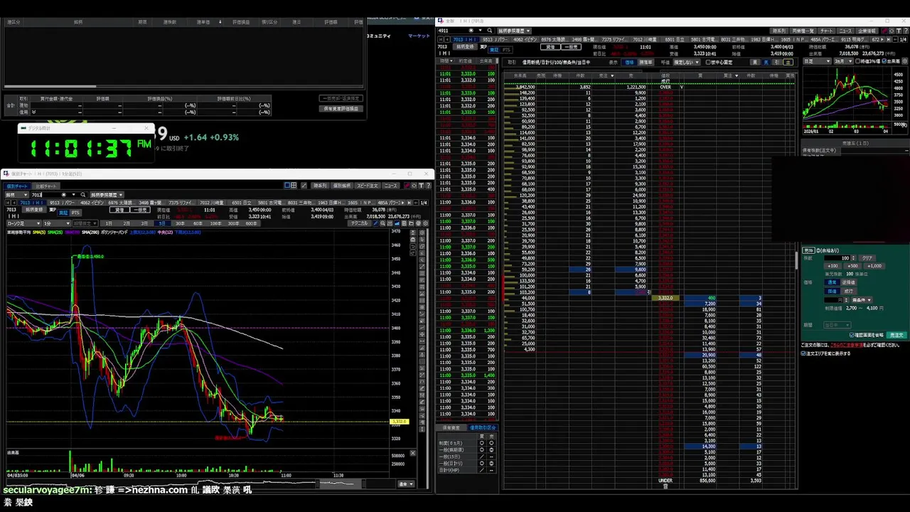
Task: Open 銘柄参照履歴 dropdown in chart window
Action: coord(107,194)
